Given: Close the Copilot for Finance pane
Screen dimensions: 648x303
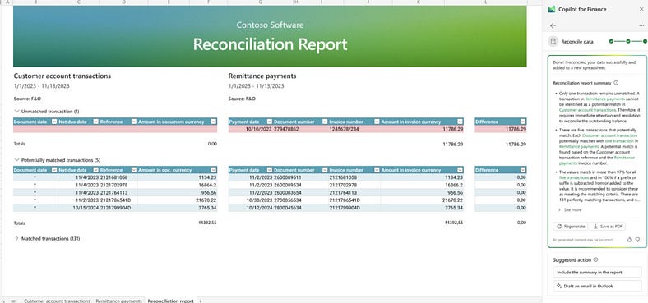Looking at the screenshot, I should pos(641,9).
